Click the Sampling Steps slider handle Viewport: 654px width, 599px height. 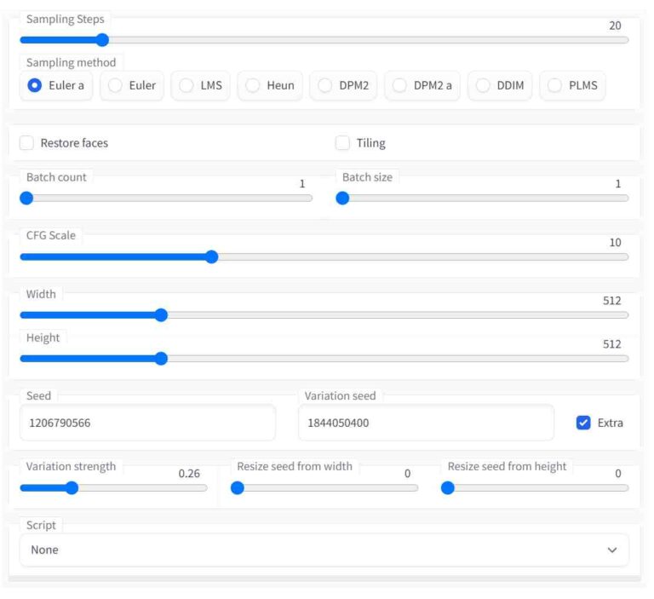click(102, 39)
